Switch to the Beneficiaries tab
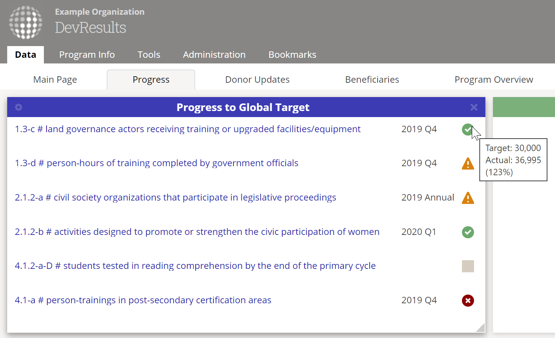The height and width of the screenshot is (338, 555). click(x=372, y=80)
